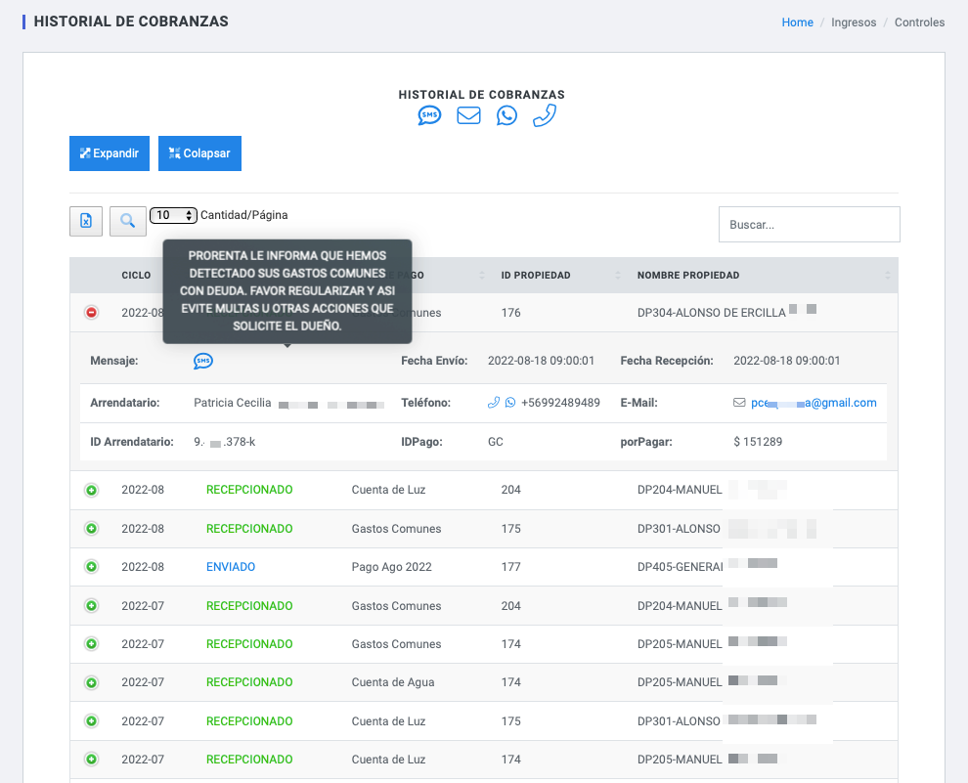Expand the 2022-08 ENVIADO Pago Ago 2022 row
The width and height of the screenshot is (968, 783).
pos(91,566)
